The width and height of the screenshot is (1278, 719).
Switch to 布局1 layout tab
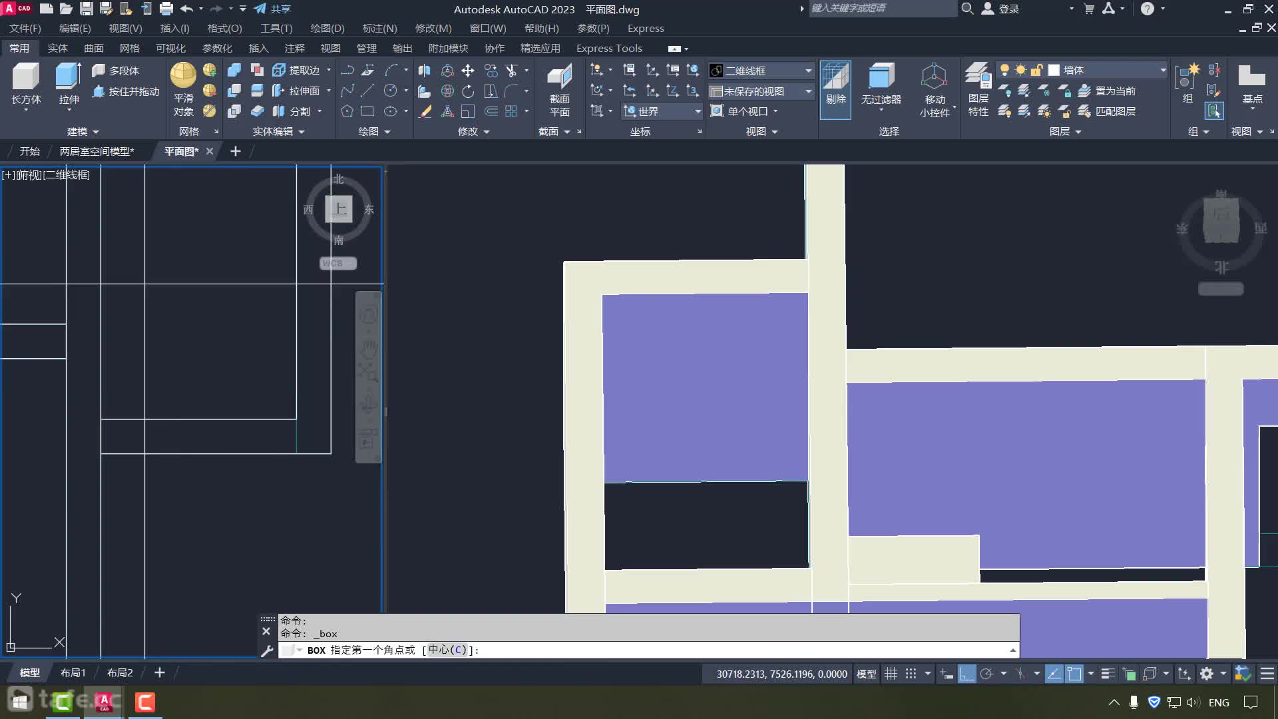pyautogui.click(x=73, y=673)
